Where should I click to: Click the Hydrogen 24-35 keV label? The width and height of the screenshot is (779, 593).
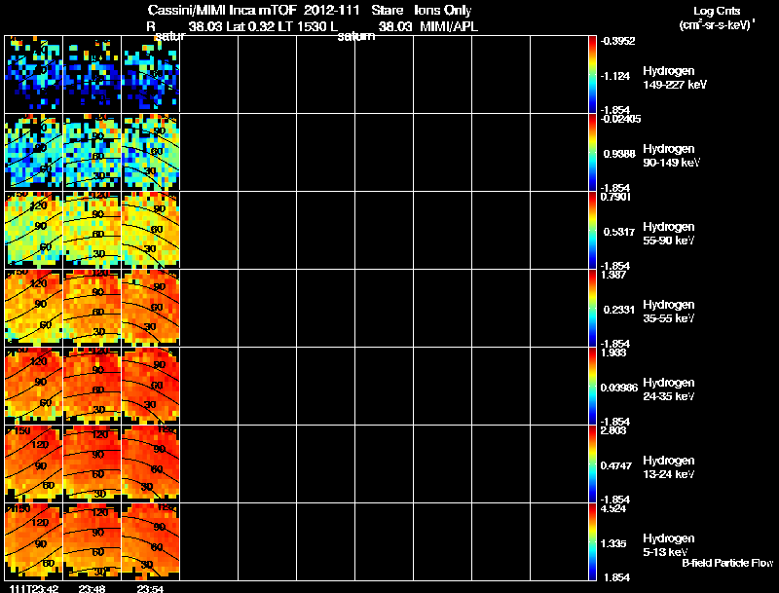[x=669, y=389]
